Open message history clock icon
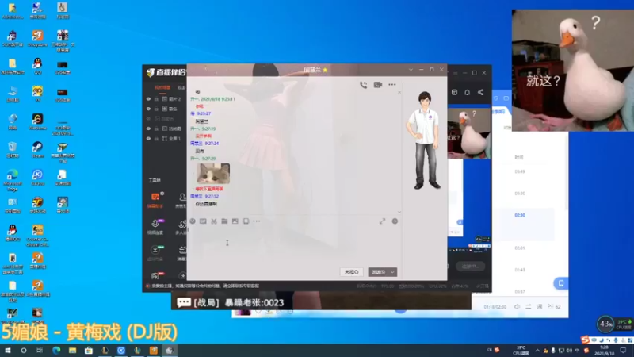 point(395,221)
